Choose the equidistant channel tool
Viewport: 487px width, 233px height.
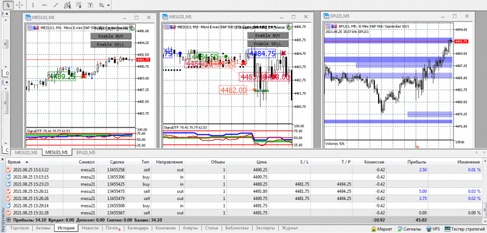point(67,5)
